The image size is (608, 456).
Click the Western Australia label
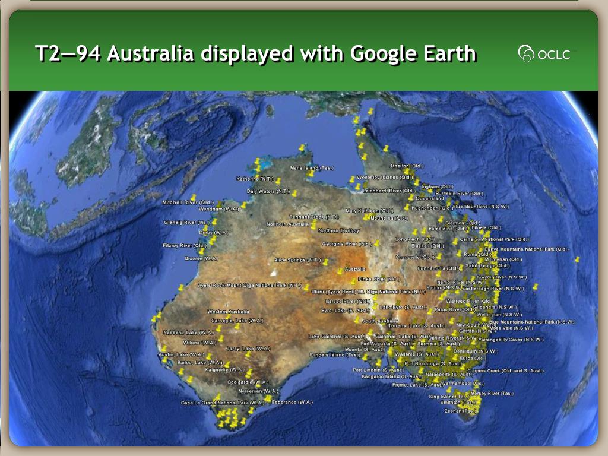228,311
